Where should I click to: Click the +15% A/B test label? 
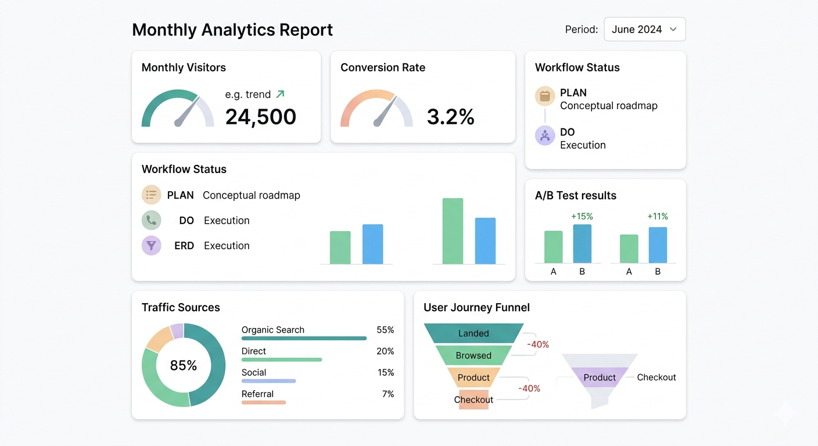582,216
